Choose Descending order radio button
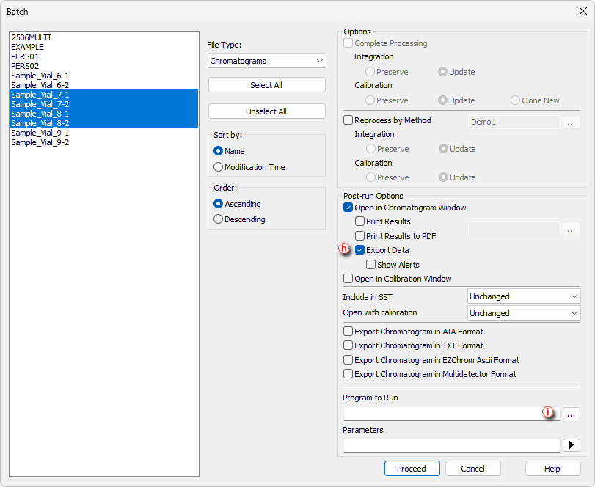 [x=218, y=219]
